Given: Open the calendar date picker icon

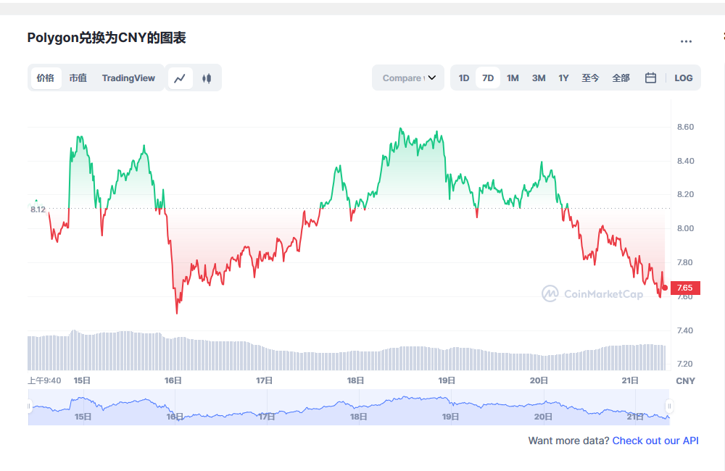Looking at the screenshot, I should tap(650, 78).
